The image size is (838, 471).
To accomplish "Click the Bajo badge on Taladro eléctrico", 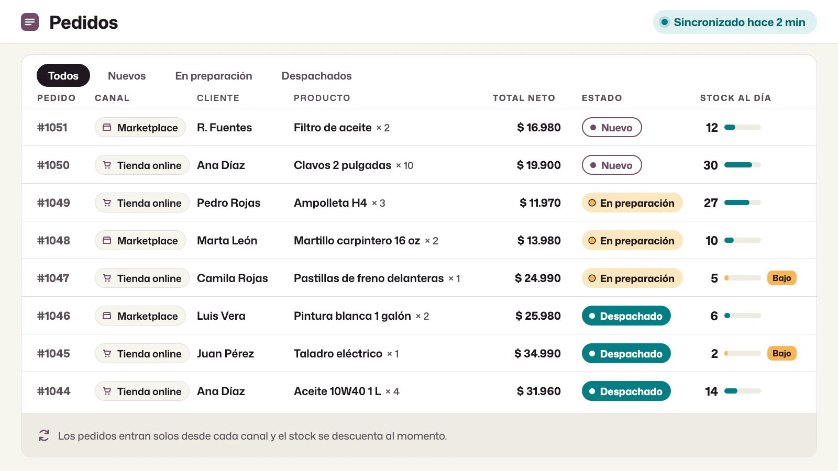I will coord(781,353).
